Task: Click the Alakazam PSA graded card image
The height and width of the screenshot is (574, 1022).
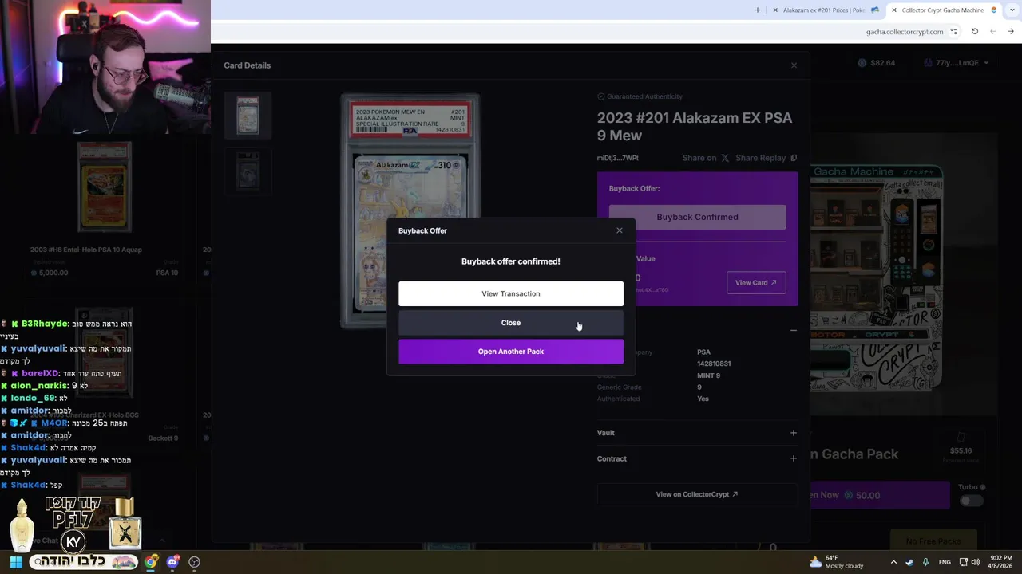Action: pos(410,210)
